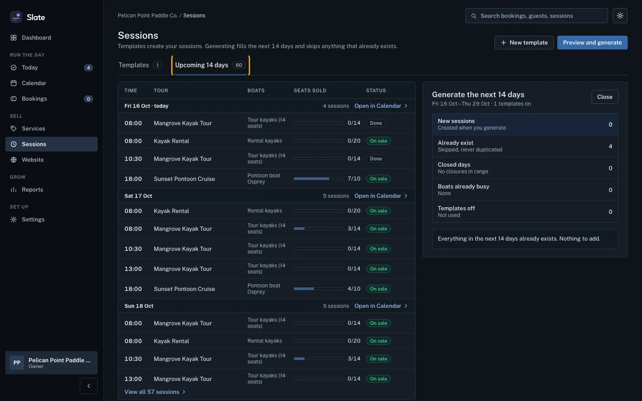This screenshot has width=642, height=401.
Task: Click seats bar of Fri 18:00 Sunset Pontoon Cruise
Action: point(318,179)
